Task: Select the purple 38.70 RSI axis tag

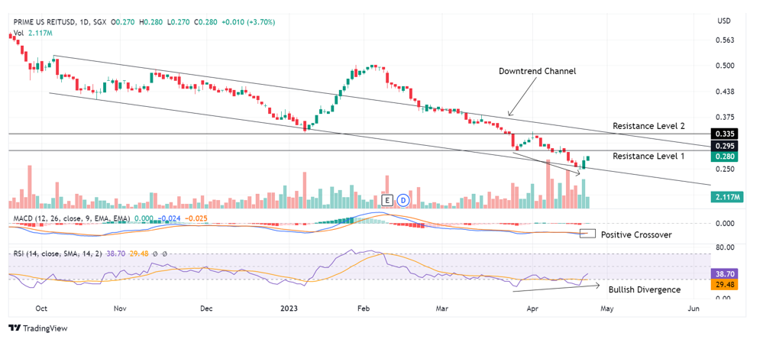Action: coord(725,274)
